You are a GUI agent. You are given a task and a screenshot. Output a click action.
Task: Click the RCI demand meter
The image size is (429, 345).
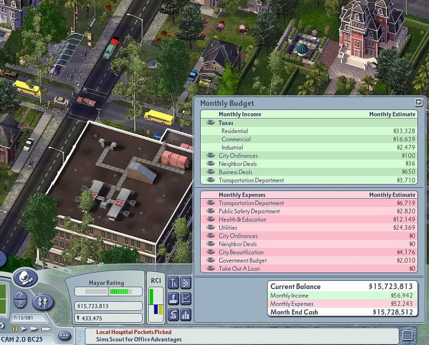pyautogui.click(x=156, y=304)
